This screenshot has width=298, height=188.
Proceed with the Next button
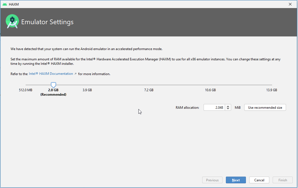tap(236, 180)
